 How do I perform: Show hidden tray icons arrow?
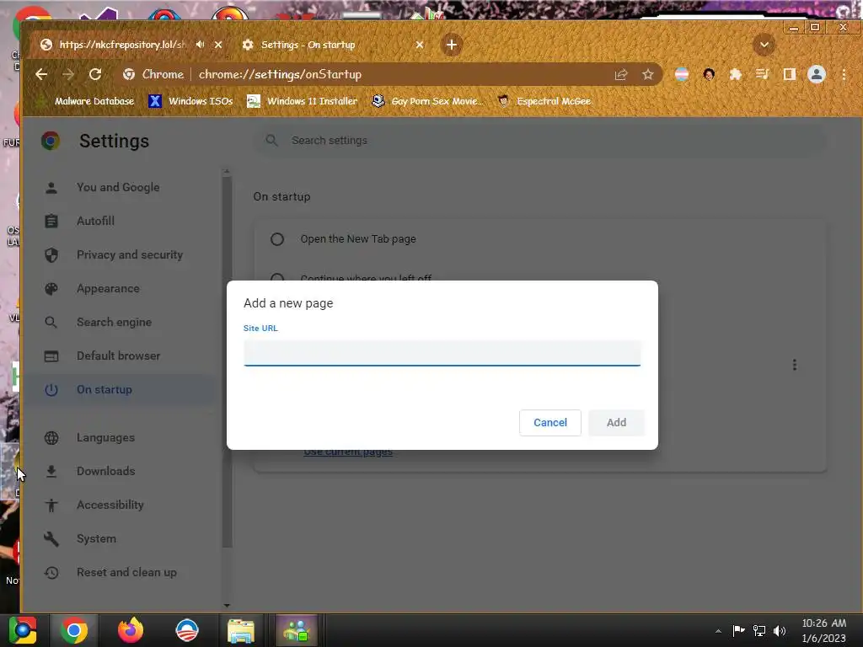(x=718, y=631)
